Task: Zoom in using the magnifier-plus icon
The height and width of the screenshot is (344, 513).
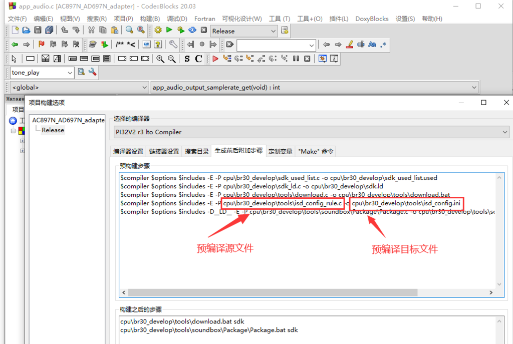Action: pos(160,59)
